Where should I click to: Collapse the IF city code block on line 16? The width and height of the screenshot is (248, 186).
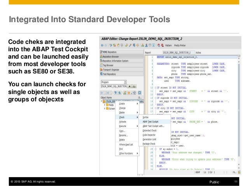tap(155, 108)
